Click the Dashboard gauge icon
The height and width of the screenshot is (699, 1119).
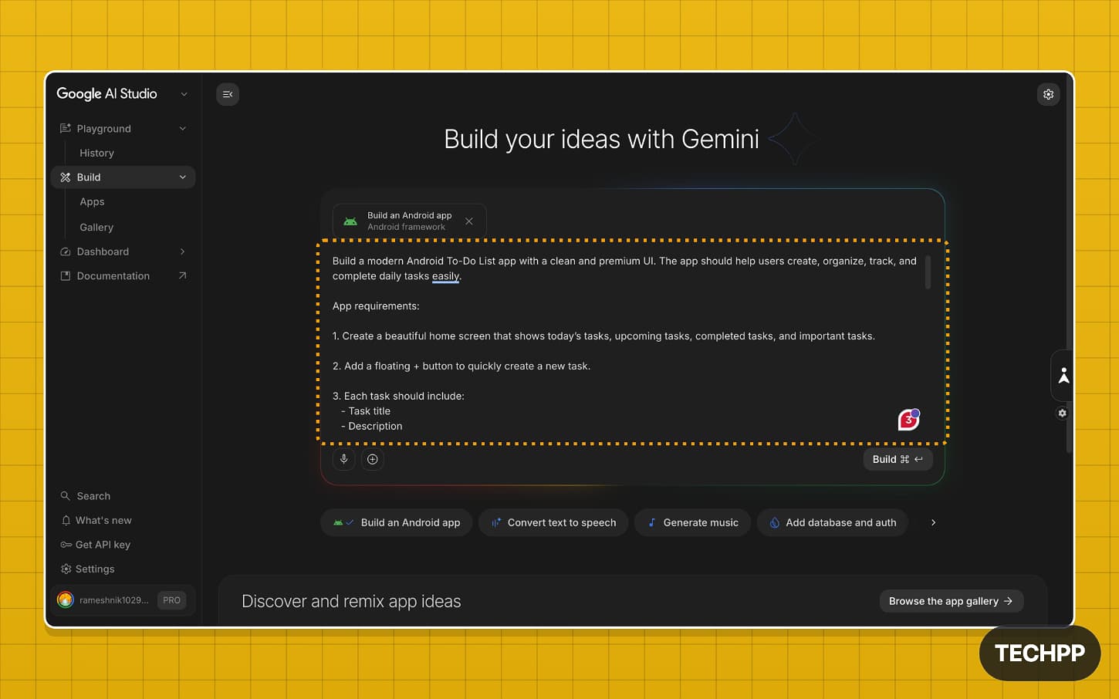click(66, 252)
